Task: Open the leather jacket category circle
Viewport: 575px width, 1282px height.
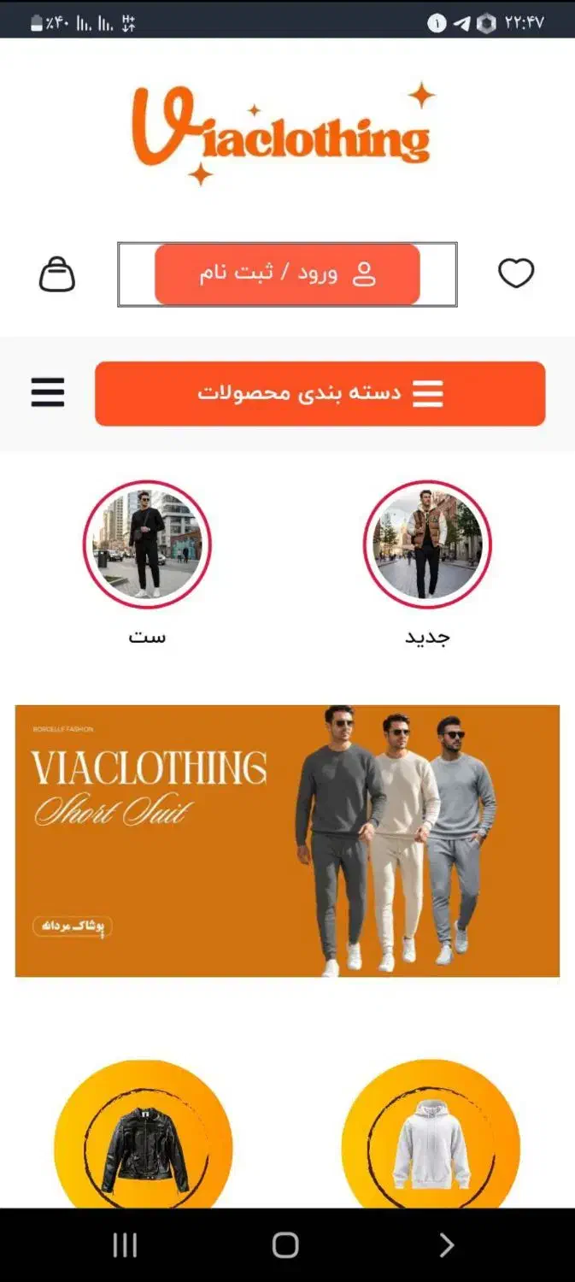Action: [x=144, y=1134]
